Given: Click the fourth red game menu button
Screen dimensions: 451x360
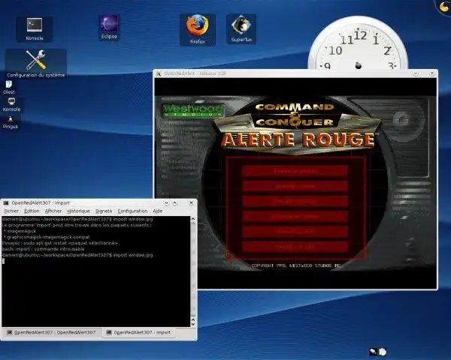Looking at the screenshot, I should click(295, 217).
